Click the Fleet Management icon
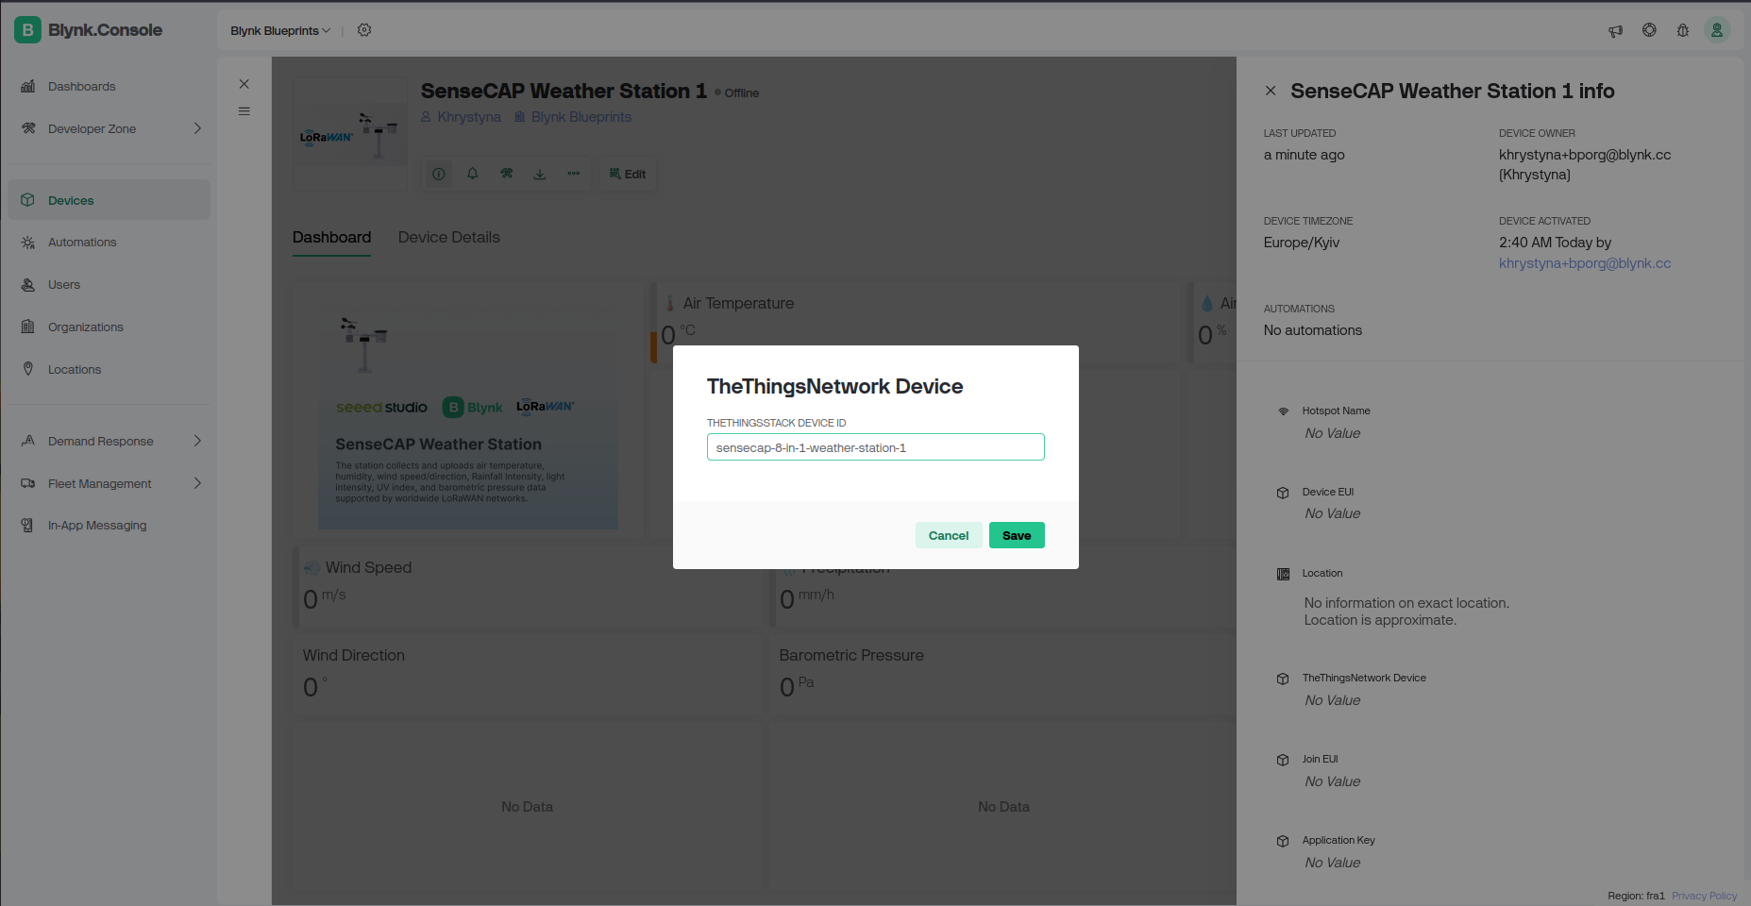Image resolution: width=1751 pixels, height=906 pixels. point(28,483)
